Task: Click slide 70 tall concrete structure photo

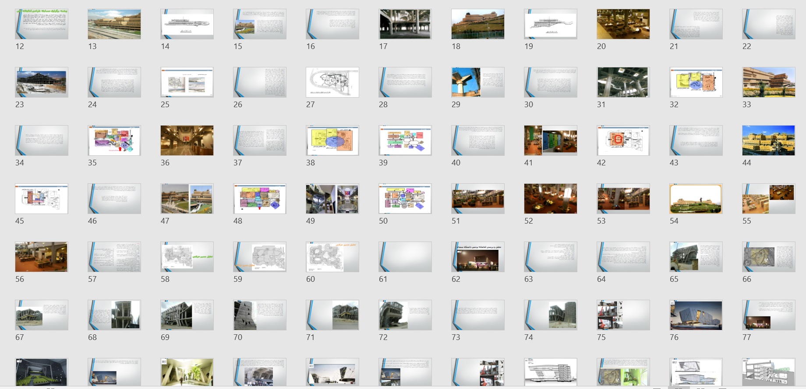Action: tap(260, 315)
